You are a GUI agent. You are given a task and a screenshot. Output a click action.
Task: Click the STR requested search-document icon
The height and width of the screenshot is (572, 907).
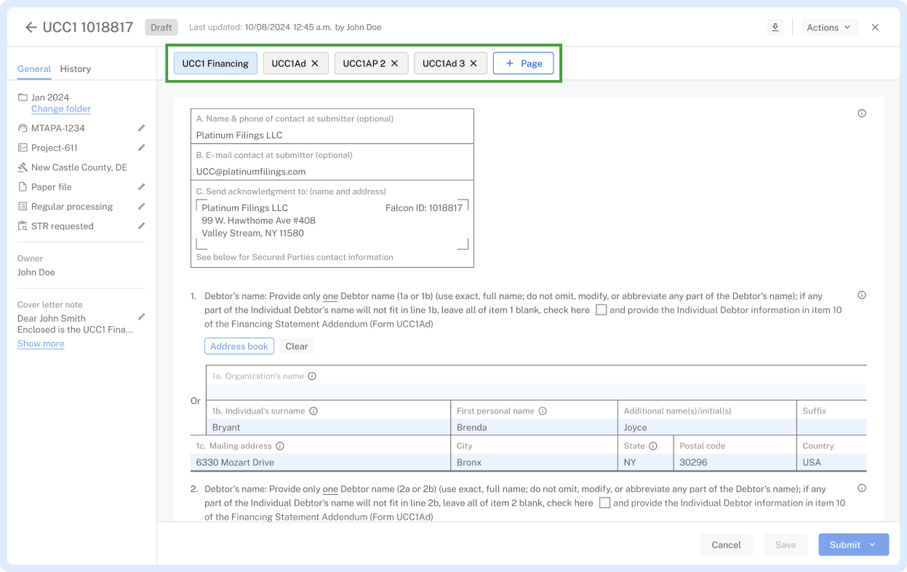pos(23,226)
